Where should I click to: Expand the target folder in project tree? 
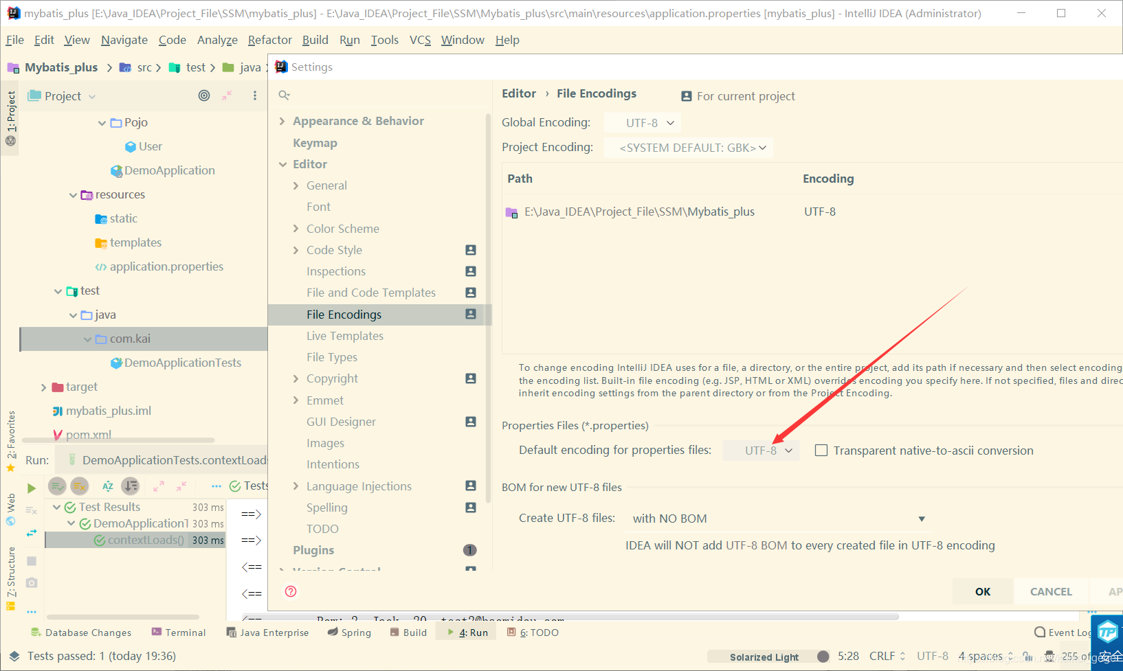click(x=43, y=387)
